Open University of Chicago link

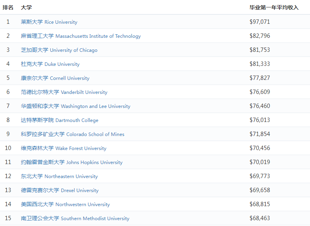pyautogui.click(x=59, y=50)
